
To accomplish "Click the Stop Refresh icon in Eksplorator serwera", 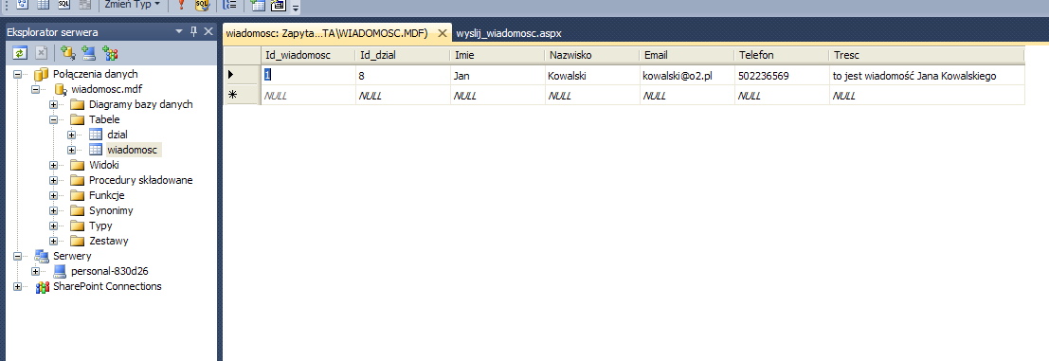I will pos(41,53).
